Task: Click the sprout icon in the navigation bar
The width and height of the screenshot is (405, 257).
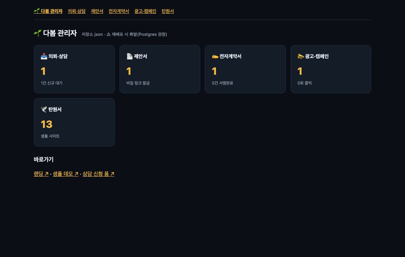Action: point(37,11)
